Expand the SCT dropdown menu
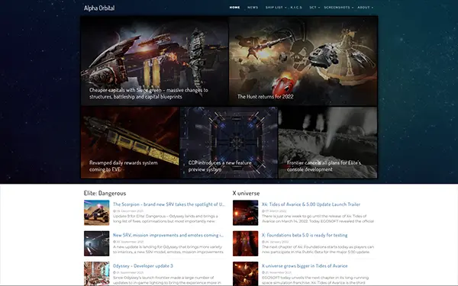458x286 pixels. 314,8
